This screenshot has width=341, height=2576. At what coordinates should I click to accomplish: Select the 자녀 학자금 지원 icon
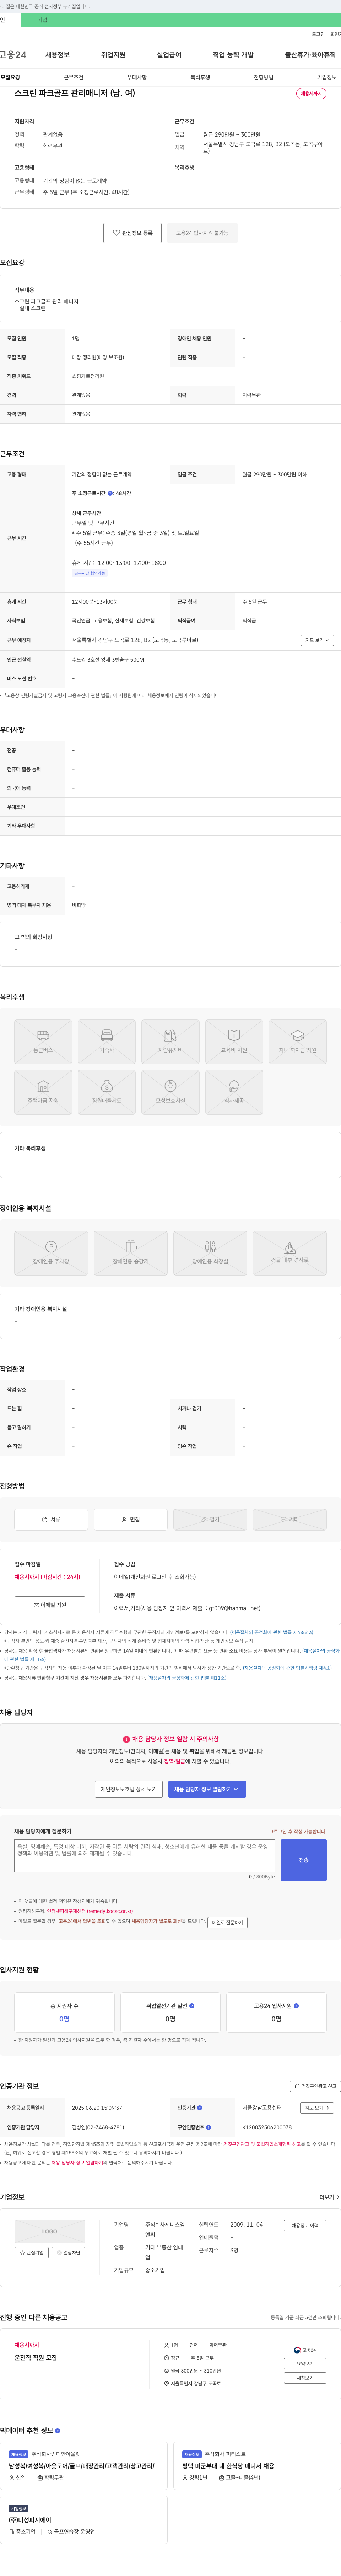pyautogui.click(x=298, y=1041)
